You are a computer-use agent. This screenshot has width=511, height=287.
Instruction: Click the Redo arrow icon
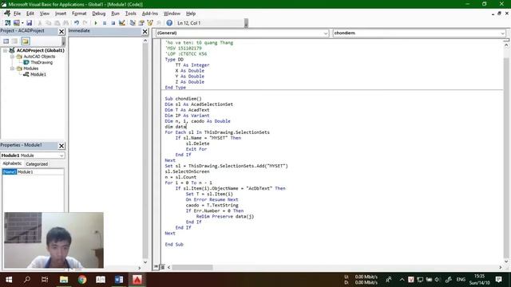click(x=85, y=23)
